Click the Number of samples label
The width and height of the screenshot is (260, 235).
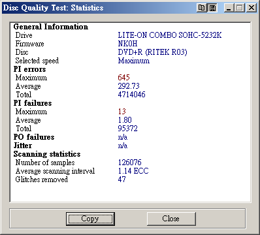pos(45,163)
